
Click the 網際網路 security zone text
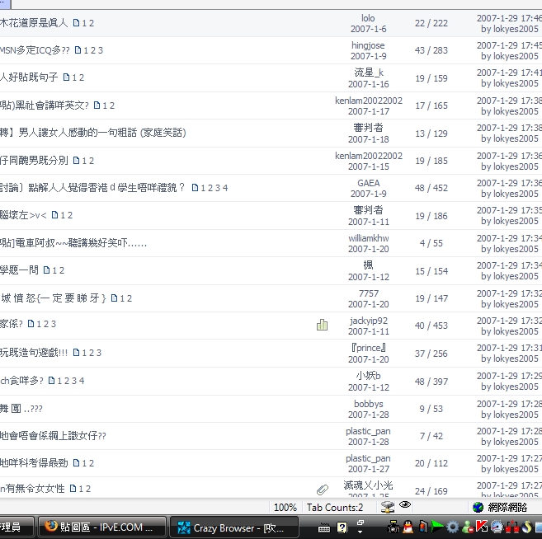coord(507,507)
